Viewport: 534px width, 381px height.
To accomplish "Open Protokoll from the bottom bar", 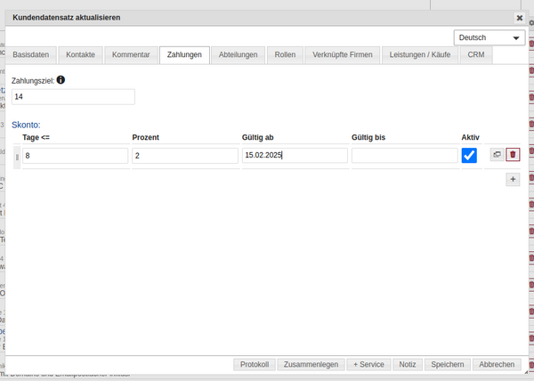I will pos(255,364).
